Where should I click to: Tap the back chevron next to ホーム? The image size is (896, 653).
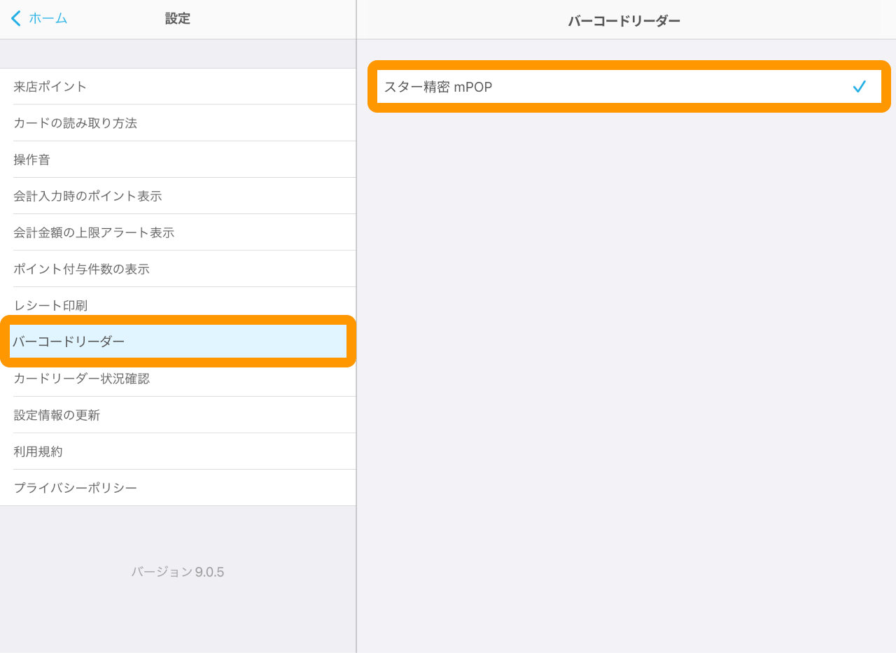point(16,18)
